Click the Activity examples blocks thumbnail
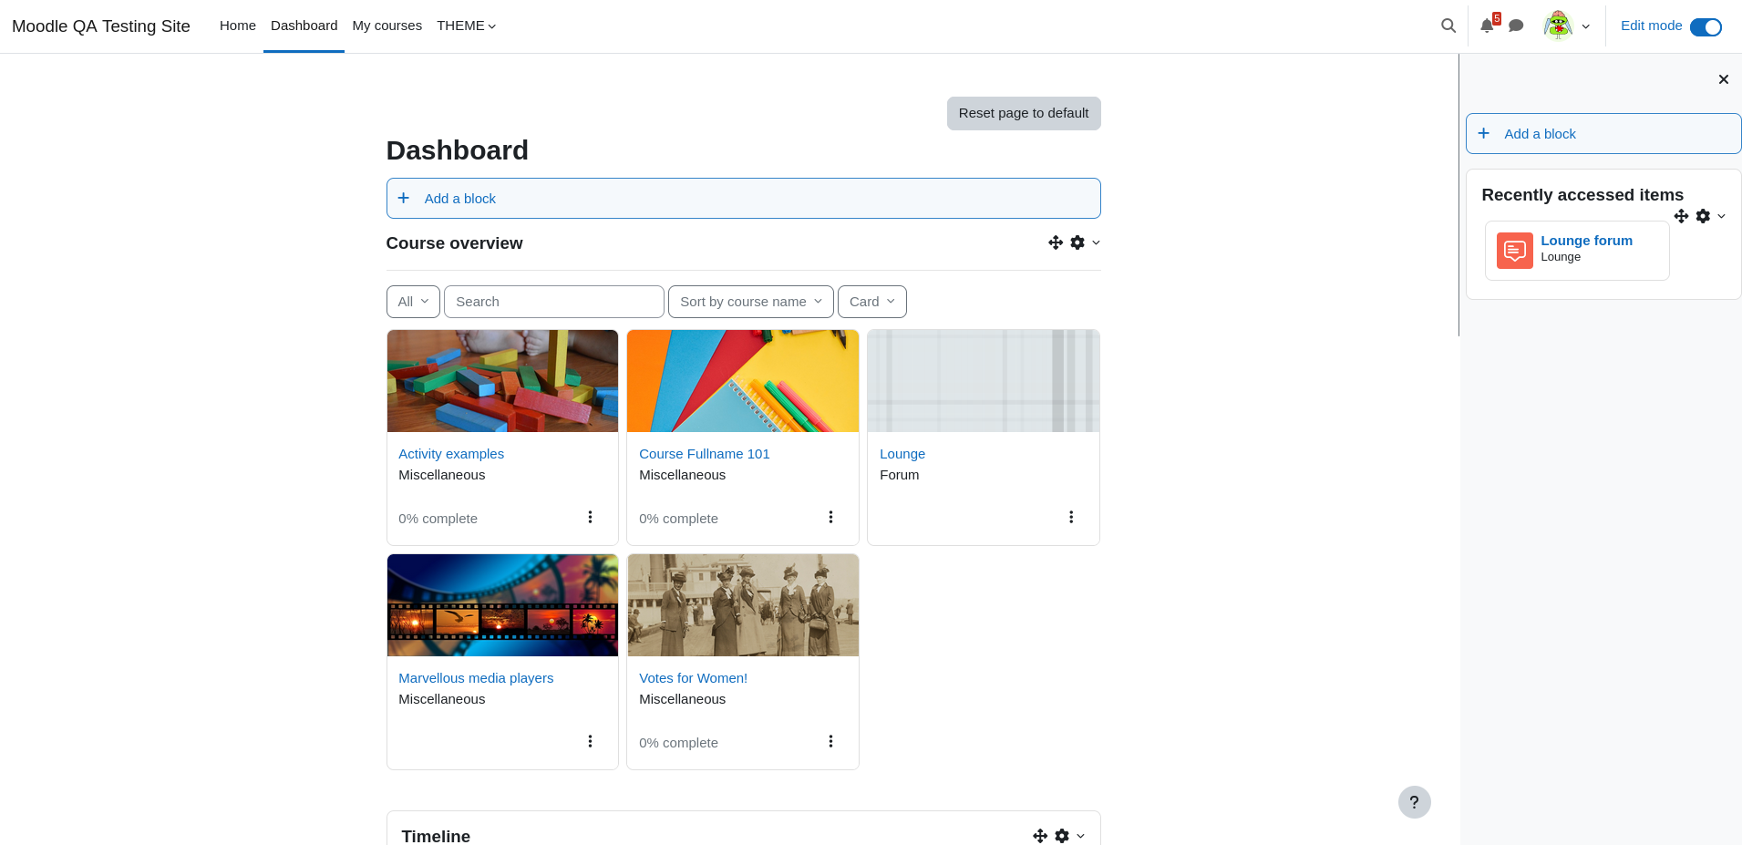This screenshot has height=845, width=1742. (x=502, y=381)
